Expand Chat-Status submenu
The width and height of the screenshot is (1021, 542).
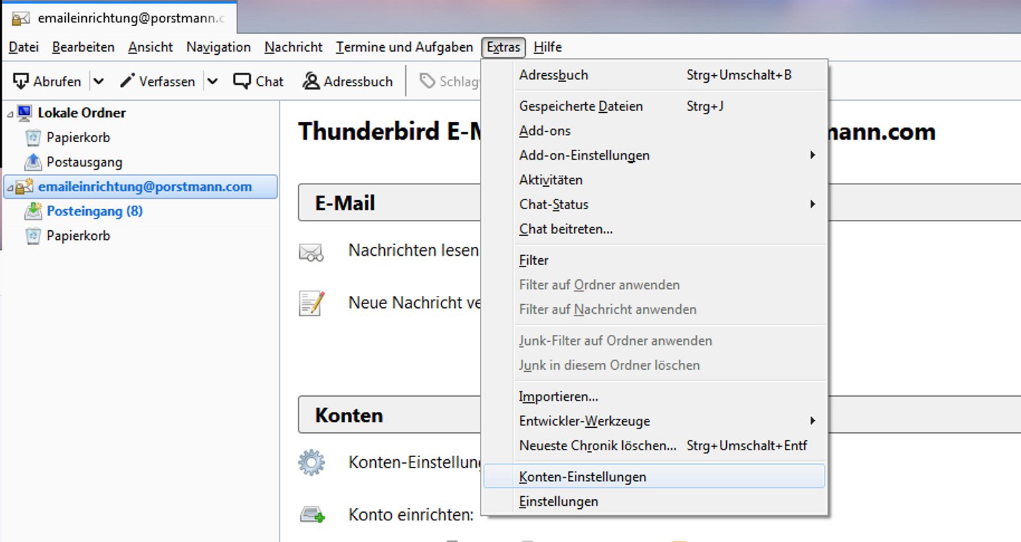[654, 205]
